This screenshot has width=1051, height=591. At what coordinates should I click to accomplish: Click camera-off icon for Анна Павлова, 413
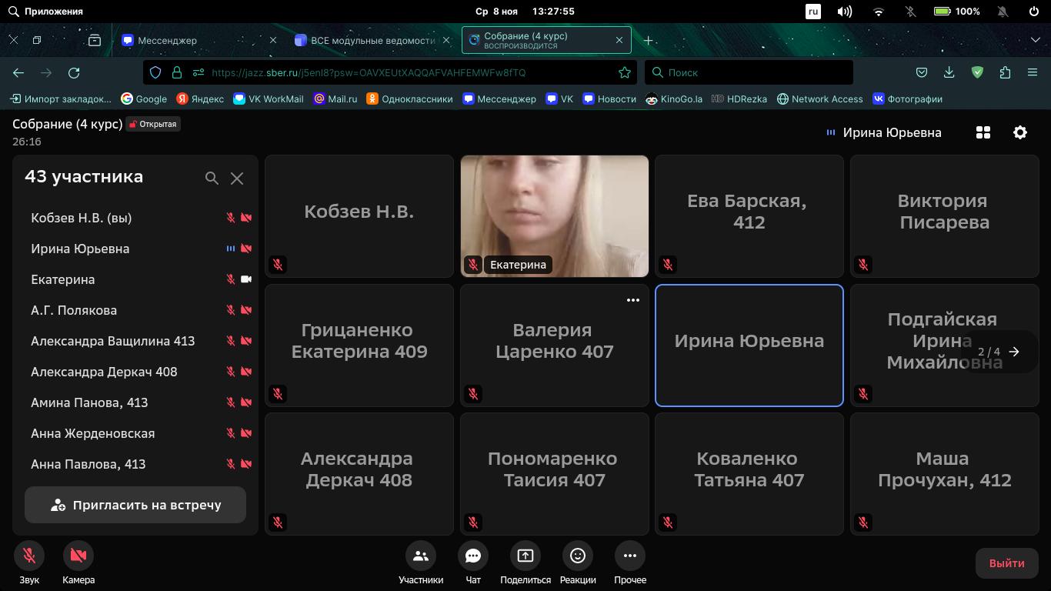pyautogui.click(x=246, y=464)
